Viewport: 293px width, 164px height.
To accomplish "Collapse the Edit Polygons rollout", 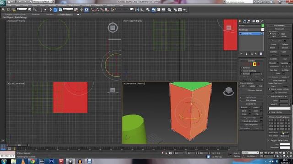I will (251, 100).
